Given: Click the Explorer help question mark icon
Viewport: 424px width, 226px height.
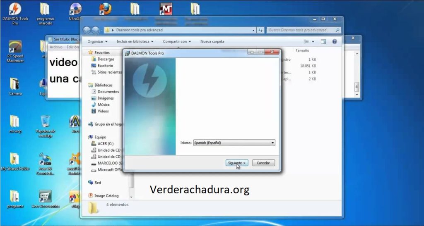Looking at the screenshot, I should (335, 42).
